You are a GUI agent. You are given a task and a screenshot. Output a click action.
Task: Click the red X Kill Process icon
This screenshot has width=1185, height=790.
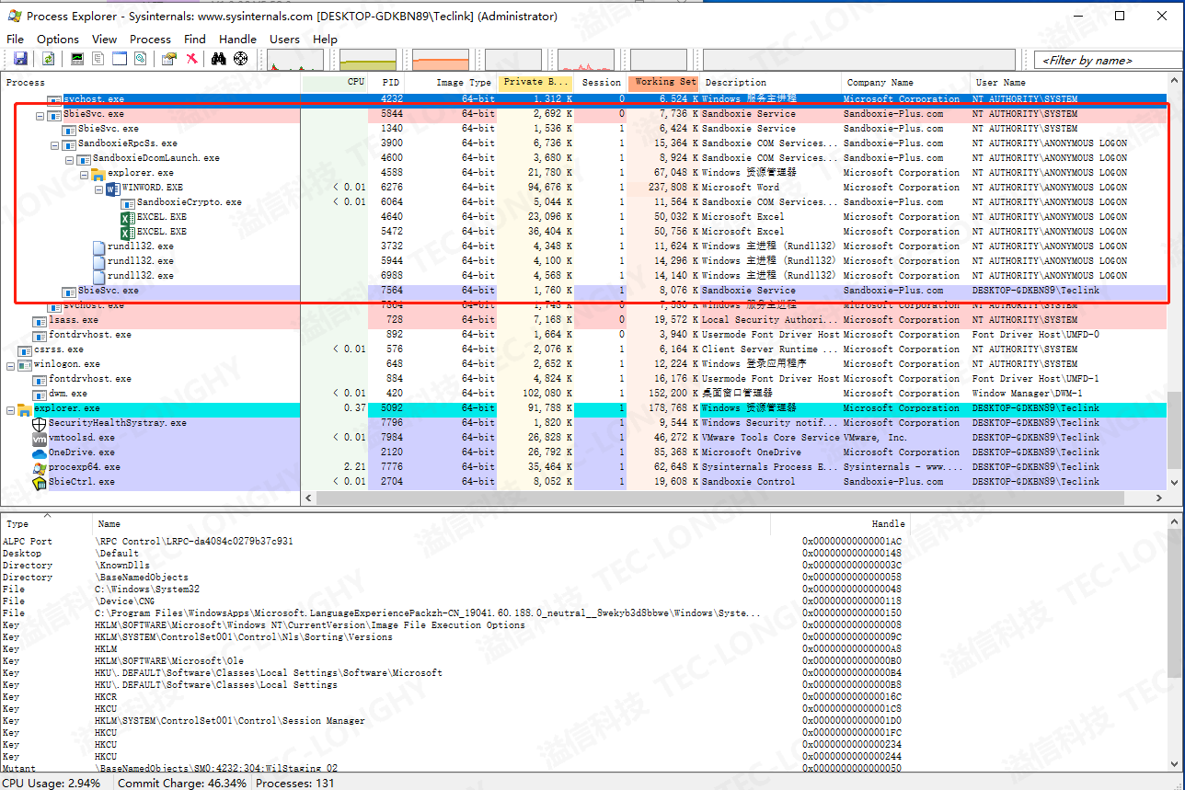[x=191, y=59]
